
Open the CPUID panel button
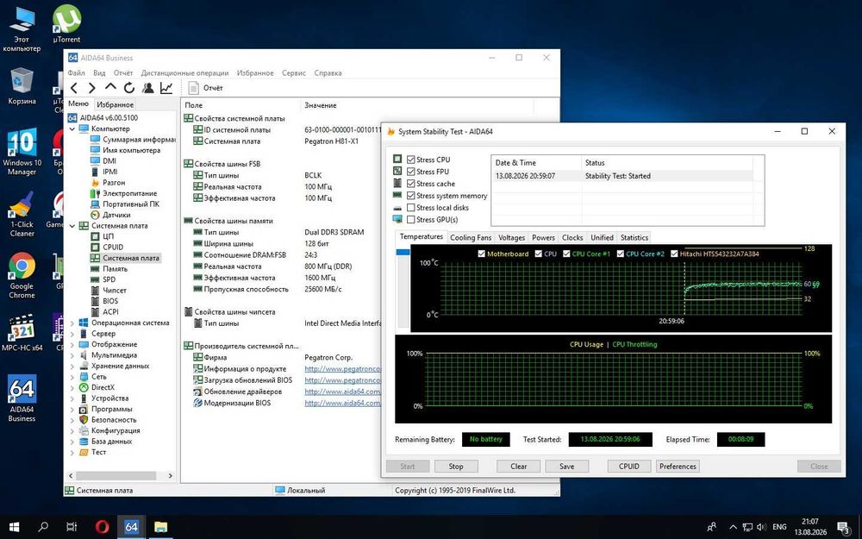click(629, 467)
